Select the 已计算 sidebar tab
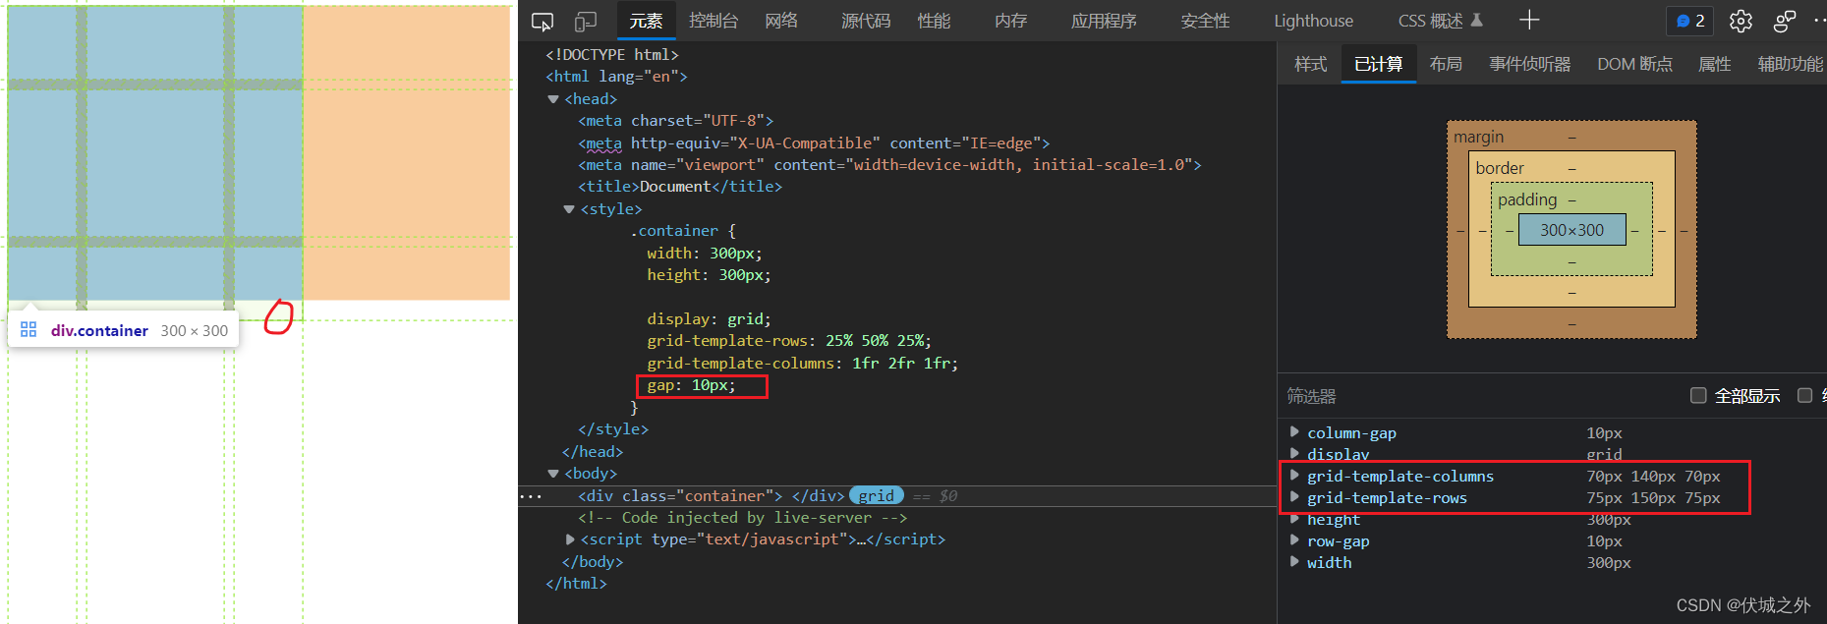 point(1378,64)
